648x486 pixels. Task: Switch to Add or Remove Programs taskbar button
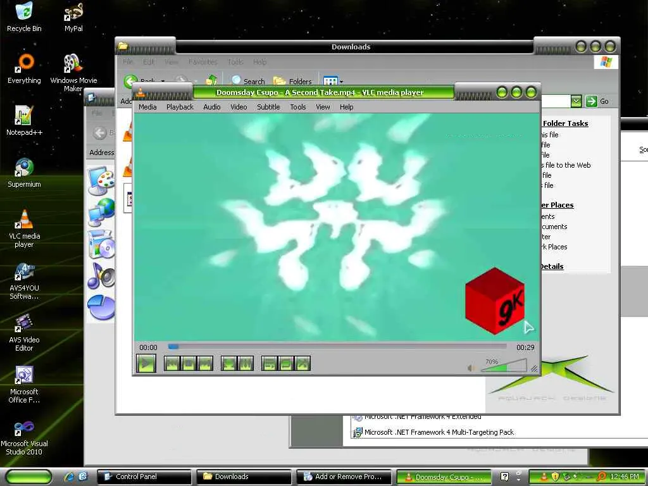click(x=344, y=477)
